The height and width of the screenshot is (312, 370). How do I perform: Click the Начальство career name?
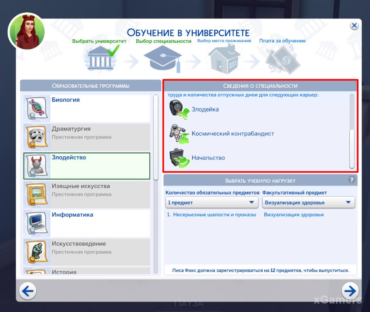(208, 158)
